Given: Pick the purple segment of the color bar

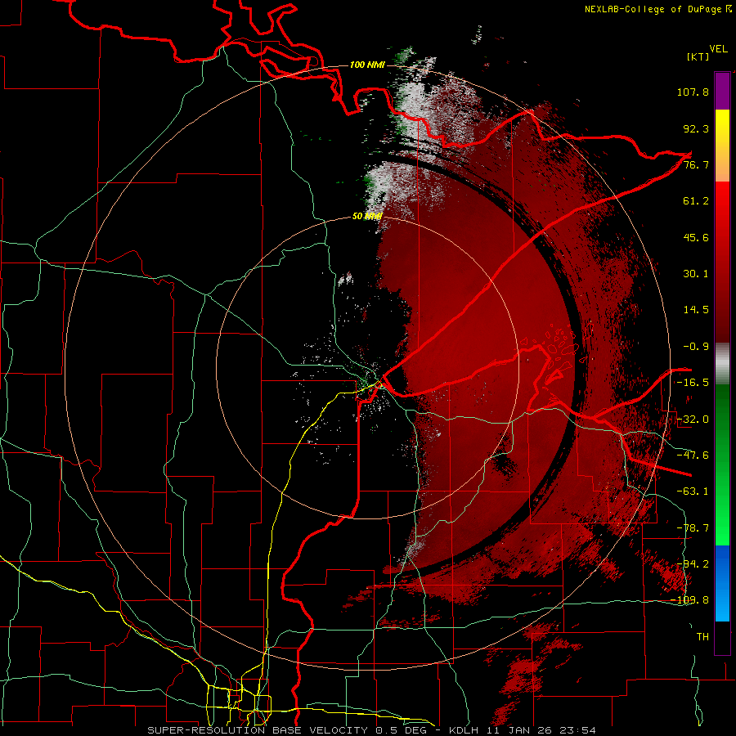Looking at the screenshot, I should point(722,91).
